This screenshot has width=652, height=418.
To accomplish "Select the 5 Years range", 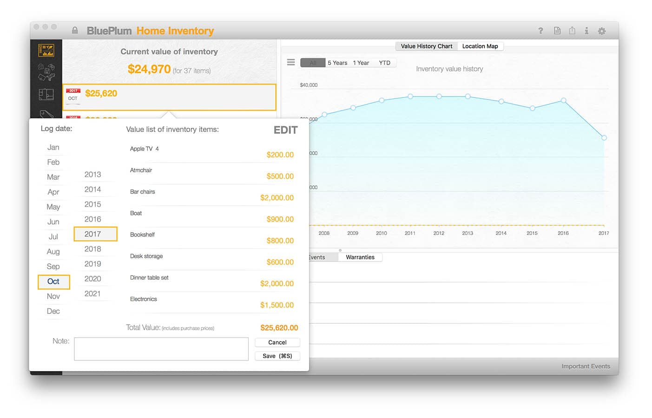I will click(337, 63).
